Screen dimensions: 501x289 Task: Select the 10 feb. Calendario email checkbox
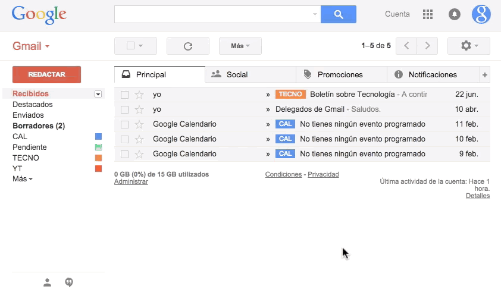click(124, 139)
